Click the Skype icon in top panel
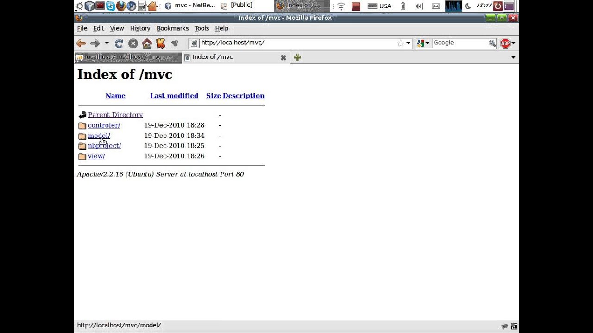The height and width of the screenshot is (333, 593). (x=110, y=6)
